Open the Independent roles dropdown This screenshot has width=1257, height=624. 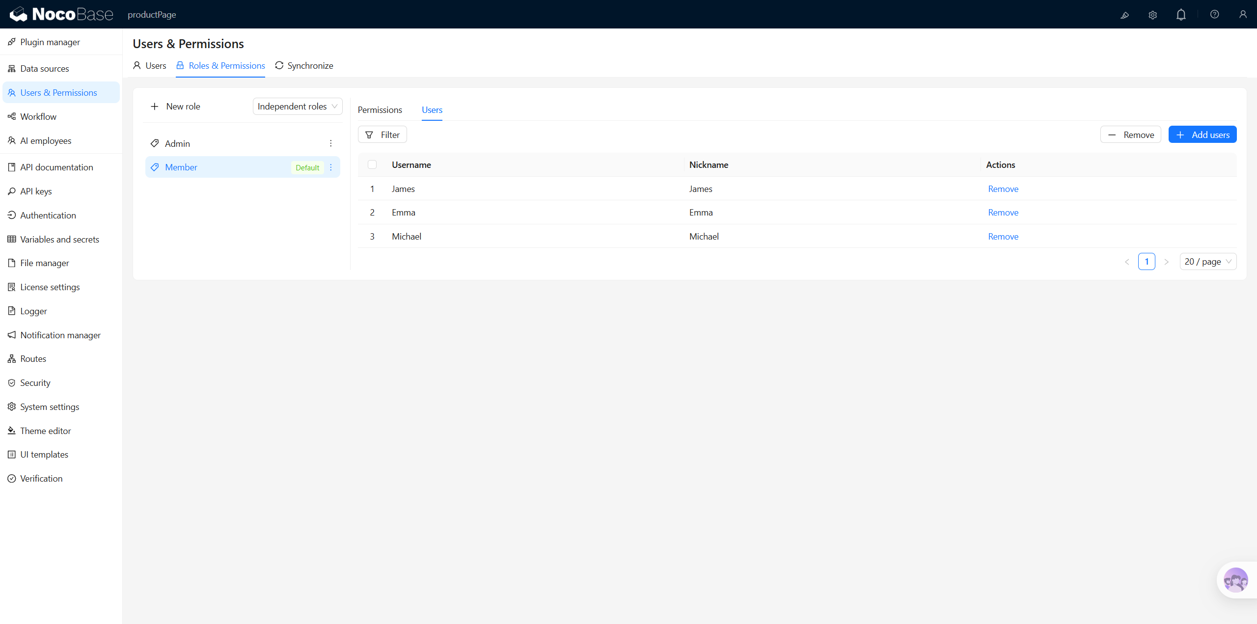(x=297, y=106)
